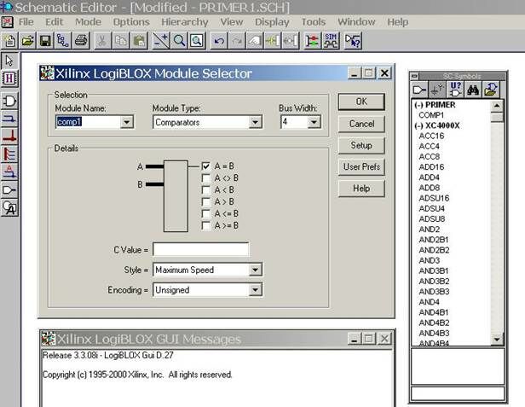This screenshot has height=407, width=525.
Task: Open the Display menu
Action: pyautogui.click(x=272, y=22)
